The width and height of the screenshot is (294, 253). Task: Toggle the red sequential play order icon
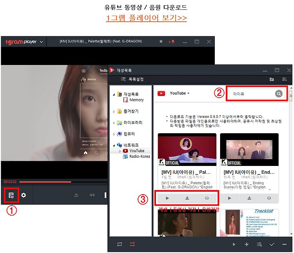point(132,244)
